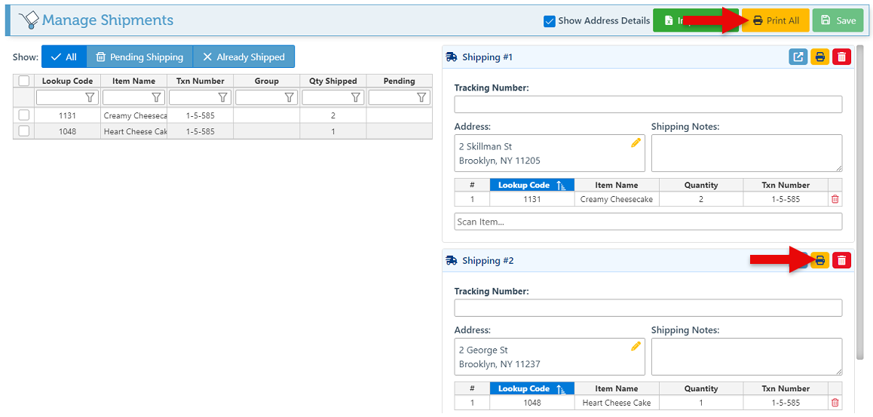Viewport: 873px width, 417px height.
Task: Open the Pending column filter dropdown
Action: (421, 97)
